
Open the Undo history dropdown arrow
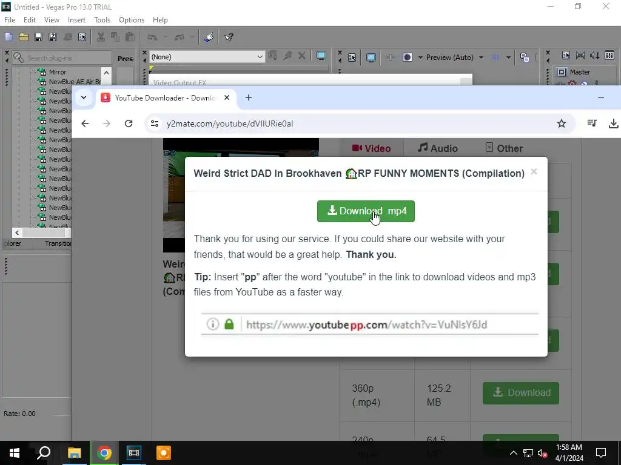(x=165, y=37)
